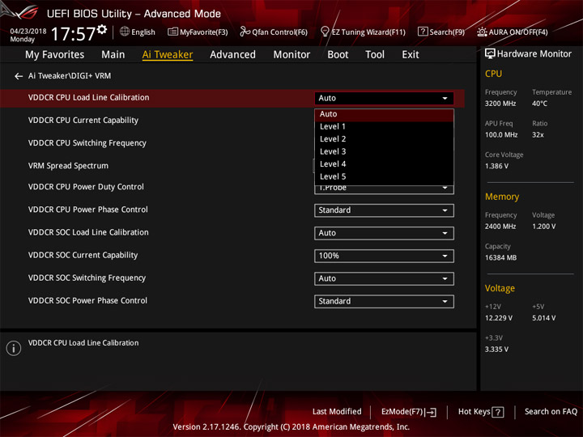Open the Advanced tab

pos(232,55)
